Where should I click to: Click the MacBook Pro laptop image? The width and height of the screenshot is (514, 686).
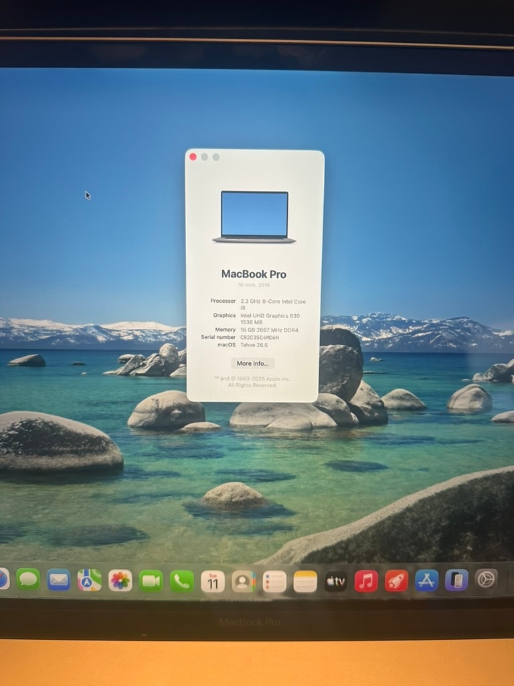point(254,217)
